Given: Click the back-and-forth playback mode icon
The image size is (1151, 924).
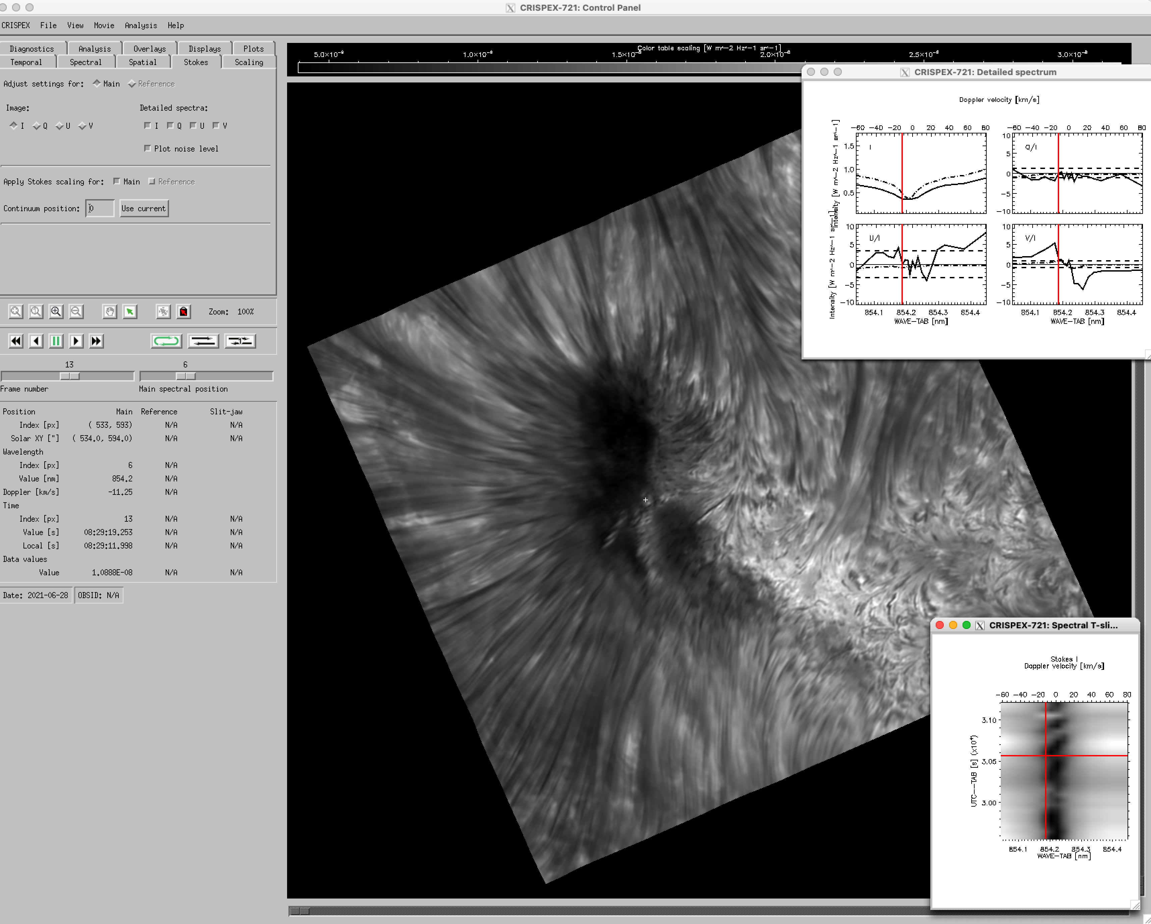Looking at the screenshot, I should coord(203,341).
